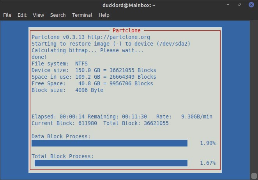Viewport: 258px width, 180px height.
Task: Click the 'Total Block Process:' label
Action: pos(62,156)
